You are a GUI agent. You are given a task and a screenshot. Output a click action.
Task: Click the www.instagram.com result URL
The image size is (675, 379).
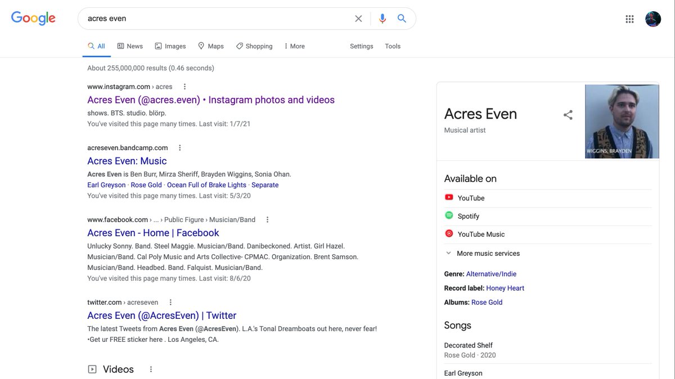(130, 87)
